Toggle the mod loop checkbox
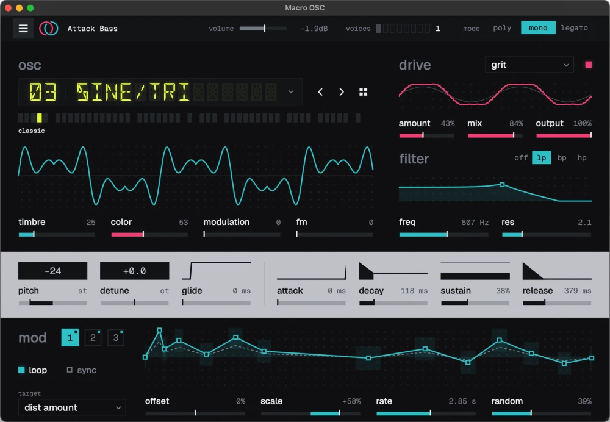The height and width of the screenshot is (422, 610). coord(21,370)
